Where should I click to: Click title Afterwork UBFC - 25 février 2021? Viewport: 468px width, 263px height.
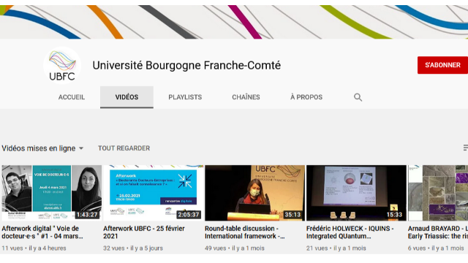(144, 232)
